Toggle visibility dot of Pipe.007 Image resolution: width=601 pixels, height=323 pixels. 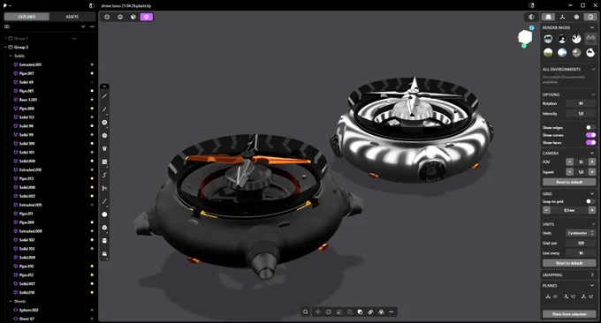92,73
